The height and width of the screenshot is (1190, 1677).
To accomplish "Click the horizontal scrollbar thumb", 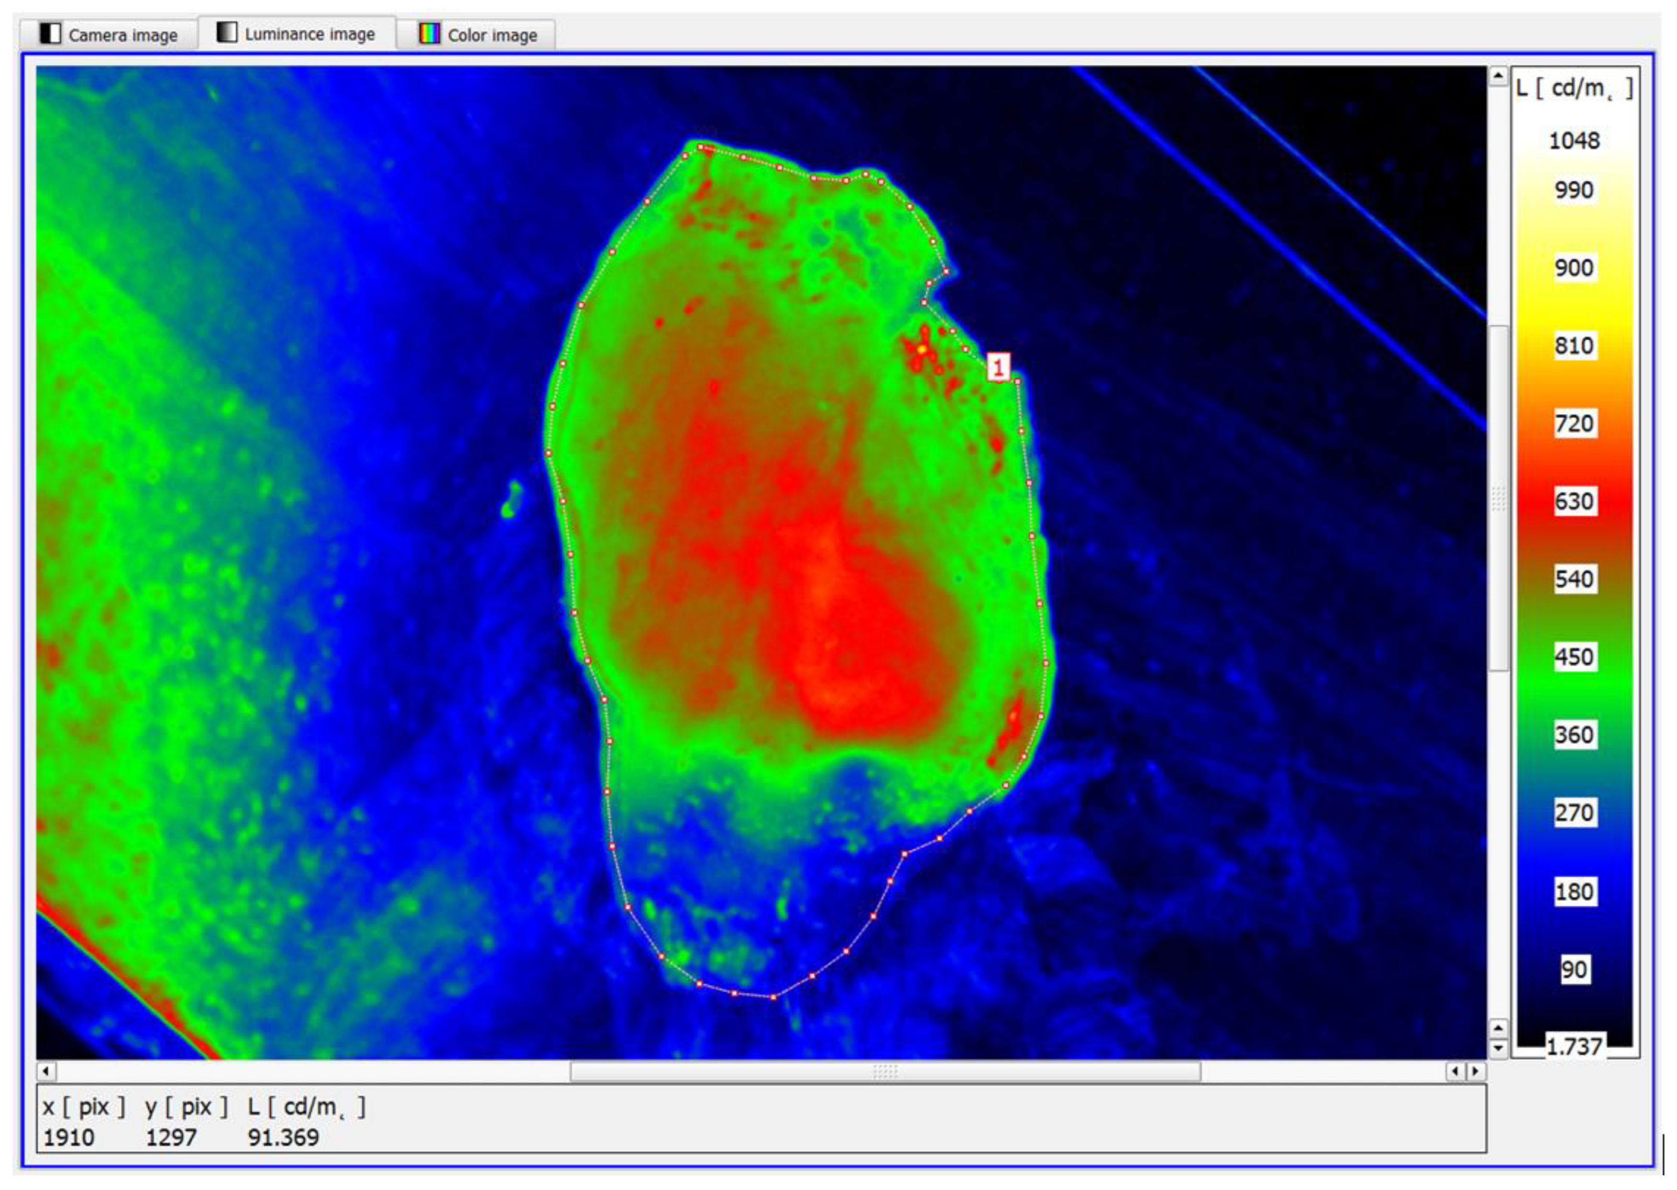I will [884, 1071].
